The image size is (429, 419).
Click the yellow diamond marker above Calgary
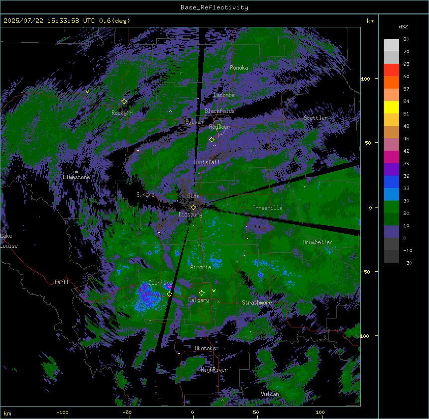coord(202,293)
